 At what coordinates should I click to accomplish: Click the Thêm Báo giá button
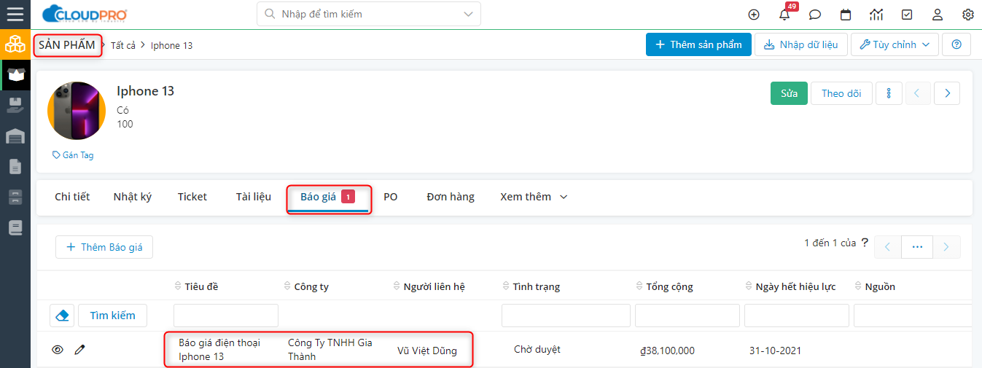[104, 247]
